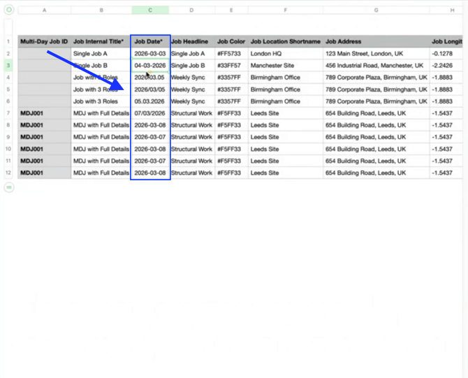Click the Job Internal Title* header cell
Screen dimensions: 468x378
101,42
